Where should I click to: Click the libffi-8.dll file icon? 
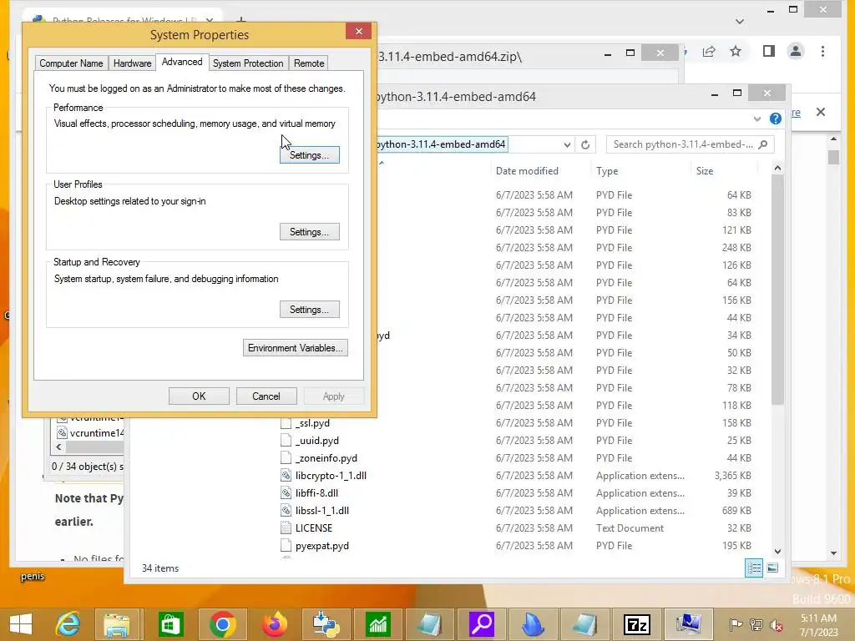click(x=286, y=492)
